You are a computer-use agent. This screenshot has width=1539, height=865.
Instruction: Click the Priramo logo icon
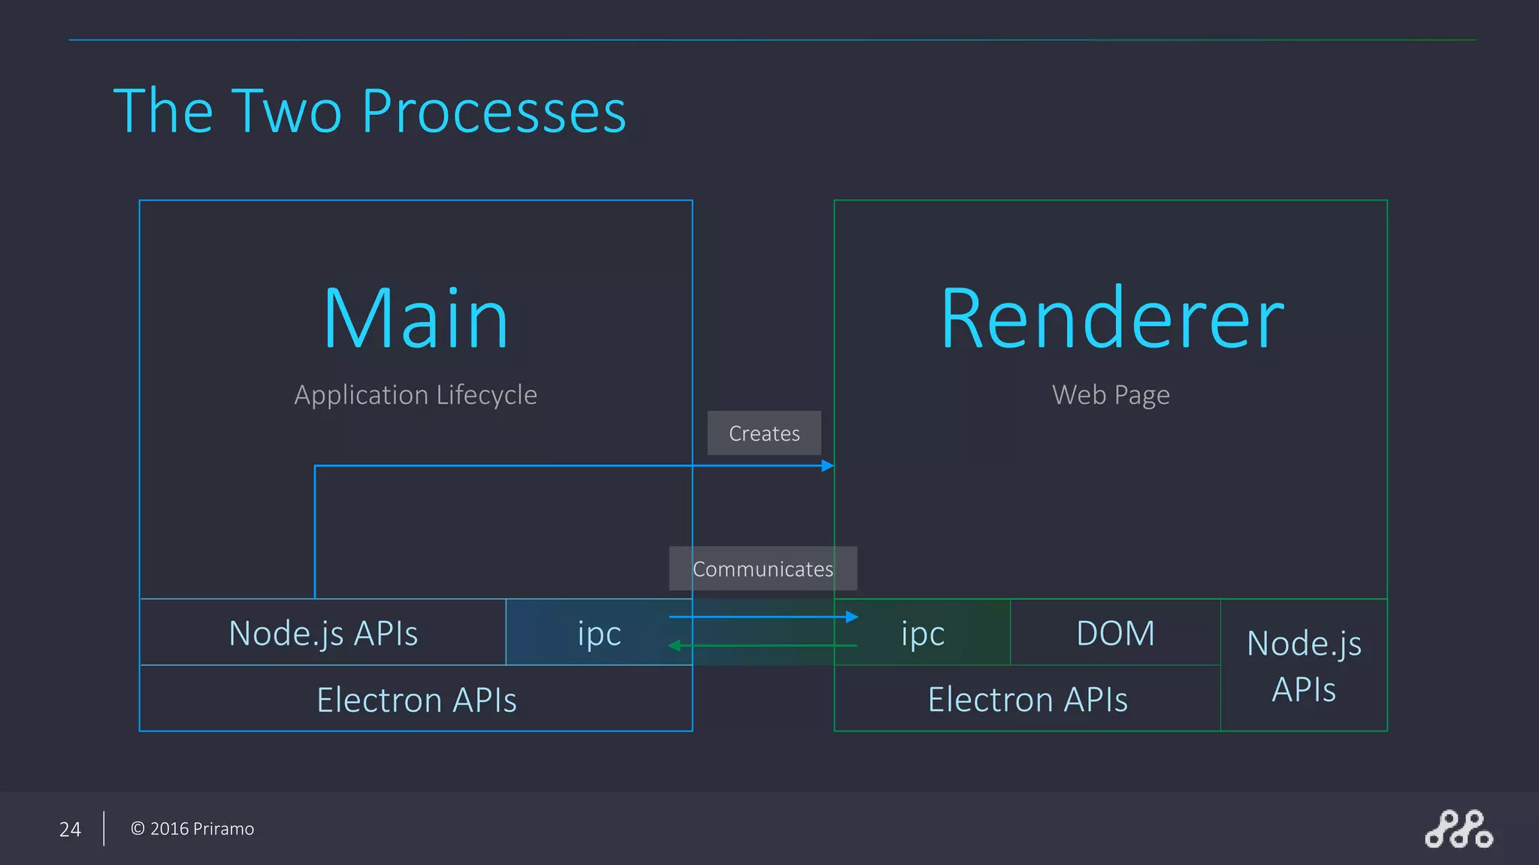[x=1459, y=829]
